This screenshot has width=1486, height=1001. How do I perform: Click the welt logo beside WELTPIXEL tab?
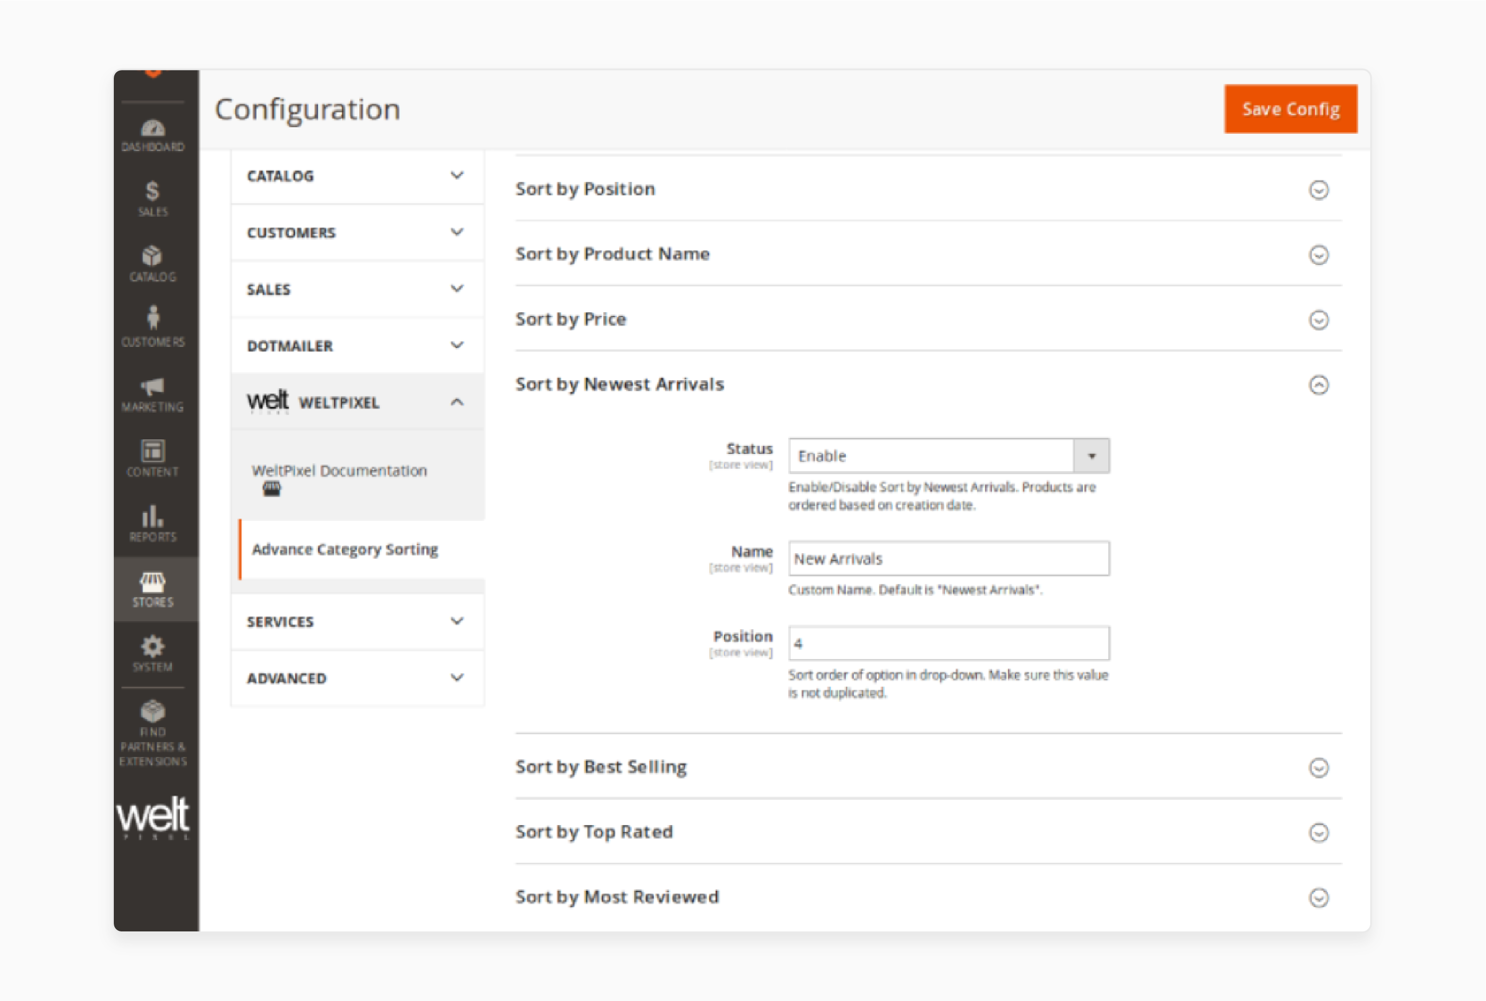coord(268,402)
